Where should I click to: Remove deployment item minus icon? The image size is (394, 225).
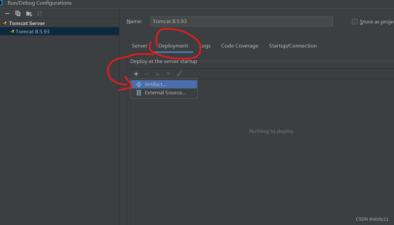[147, 74]
